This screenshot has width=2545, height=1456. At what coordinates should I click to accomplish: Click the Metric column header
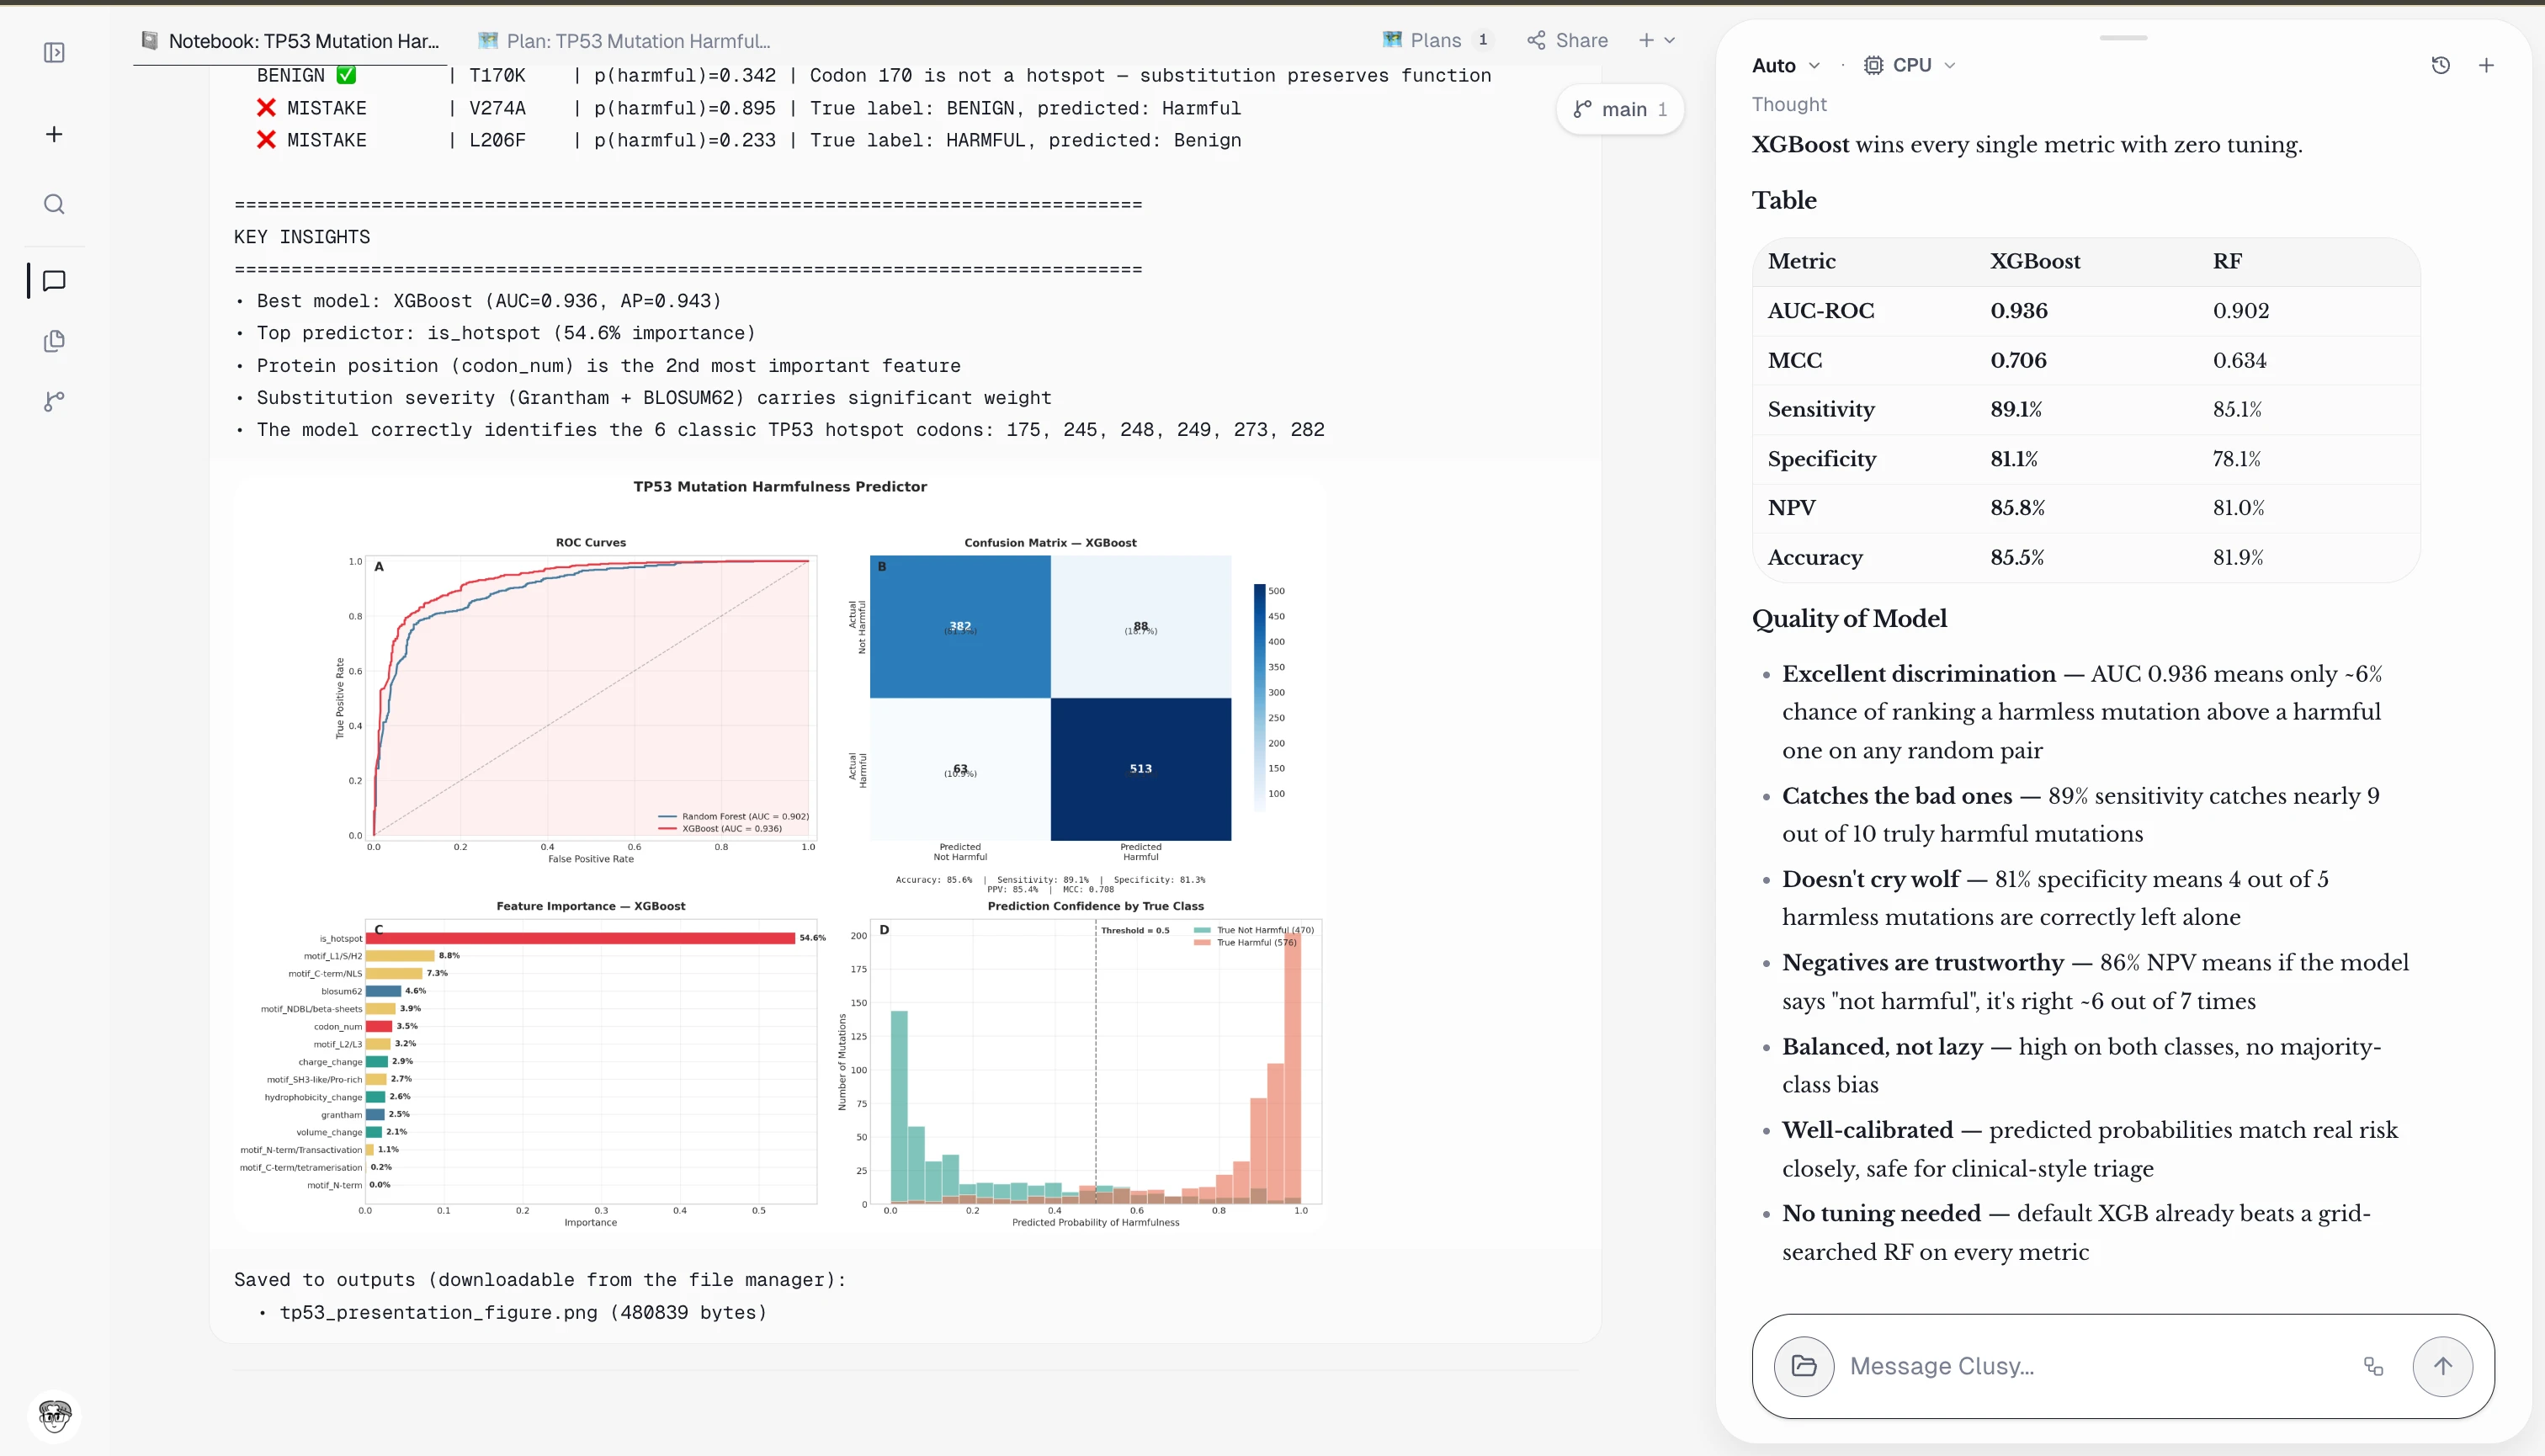1801,261
